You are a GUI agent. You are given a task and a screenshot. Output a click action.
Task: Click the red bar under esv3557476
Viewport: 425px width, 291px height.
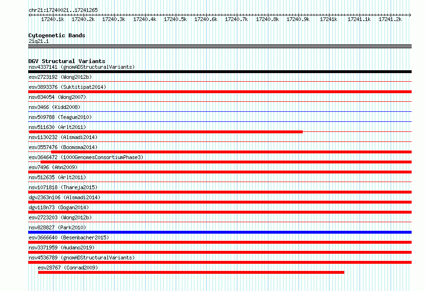click(231, 152)
